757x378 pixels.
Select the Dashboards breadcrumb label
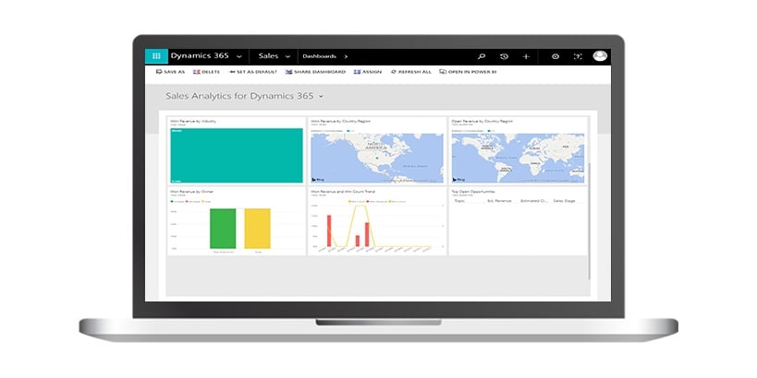point(319,56)
